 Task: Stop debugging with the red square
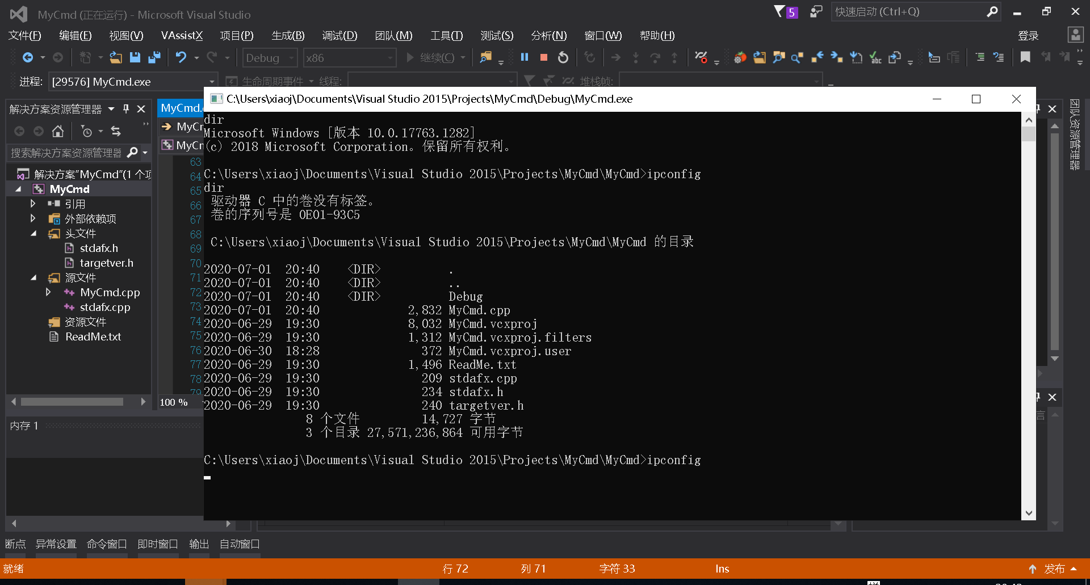tap(544, 57)
